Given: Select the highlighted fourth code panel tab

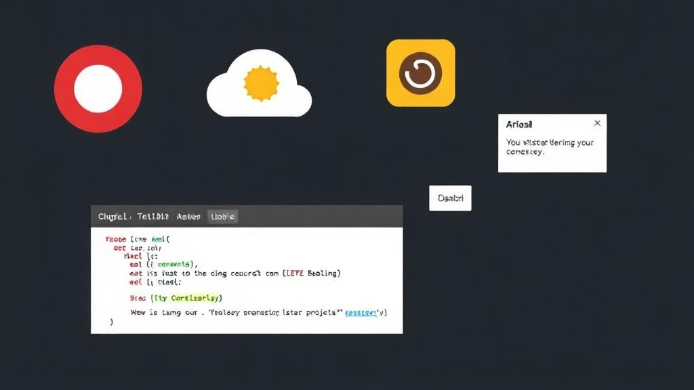Looking at the screenshot, I should point(222,217).
